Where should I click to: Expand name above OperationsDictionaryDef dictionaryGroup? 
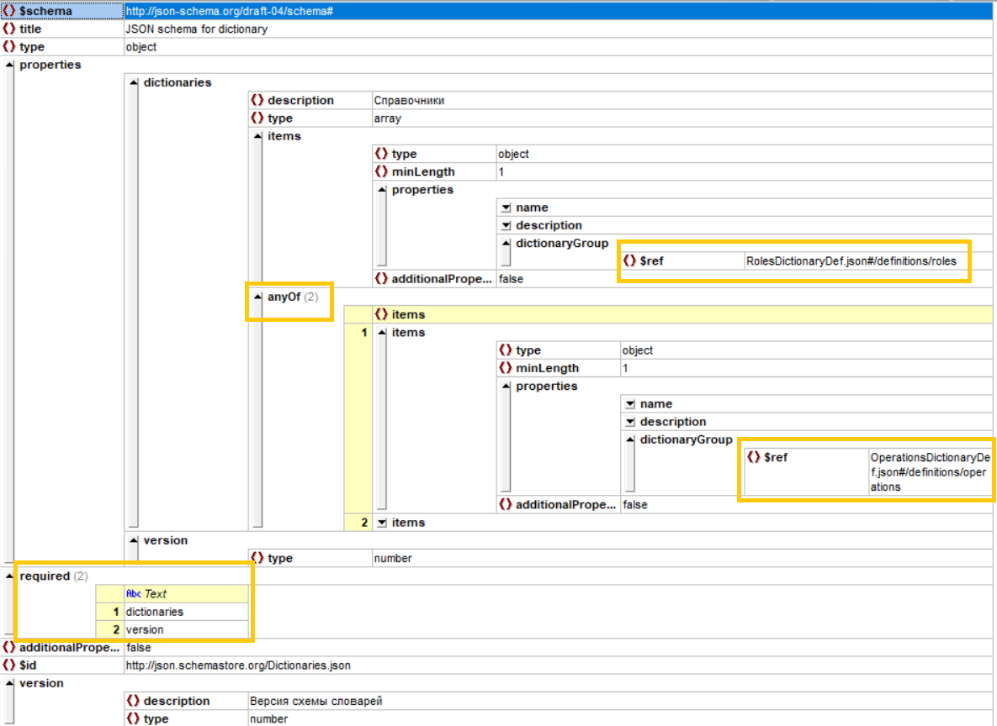tap(629, 403)
